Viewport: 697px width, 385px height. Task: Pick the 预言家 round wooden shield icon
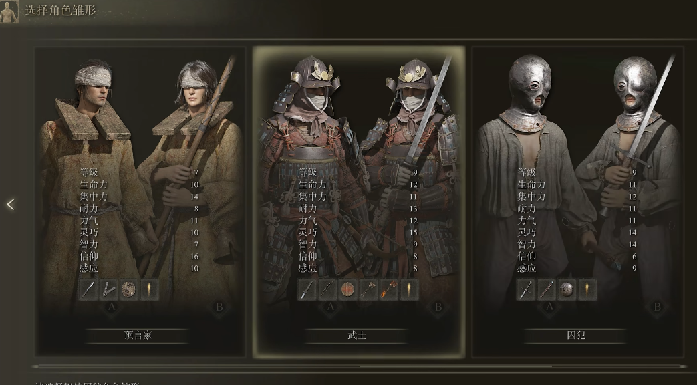[129, 290]
